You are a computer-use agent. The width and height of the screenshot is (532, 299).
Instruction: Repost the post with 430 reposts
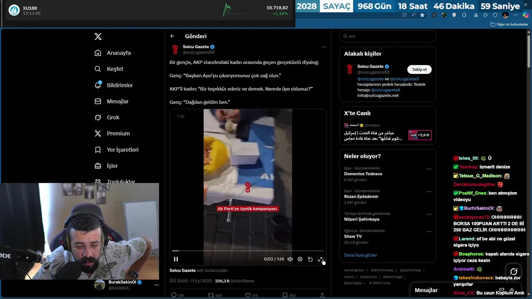(215, 295)
